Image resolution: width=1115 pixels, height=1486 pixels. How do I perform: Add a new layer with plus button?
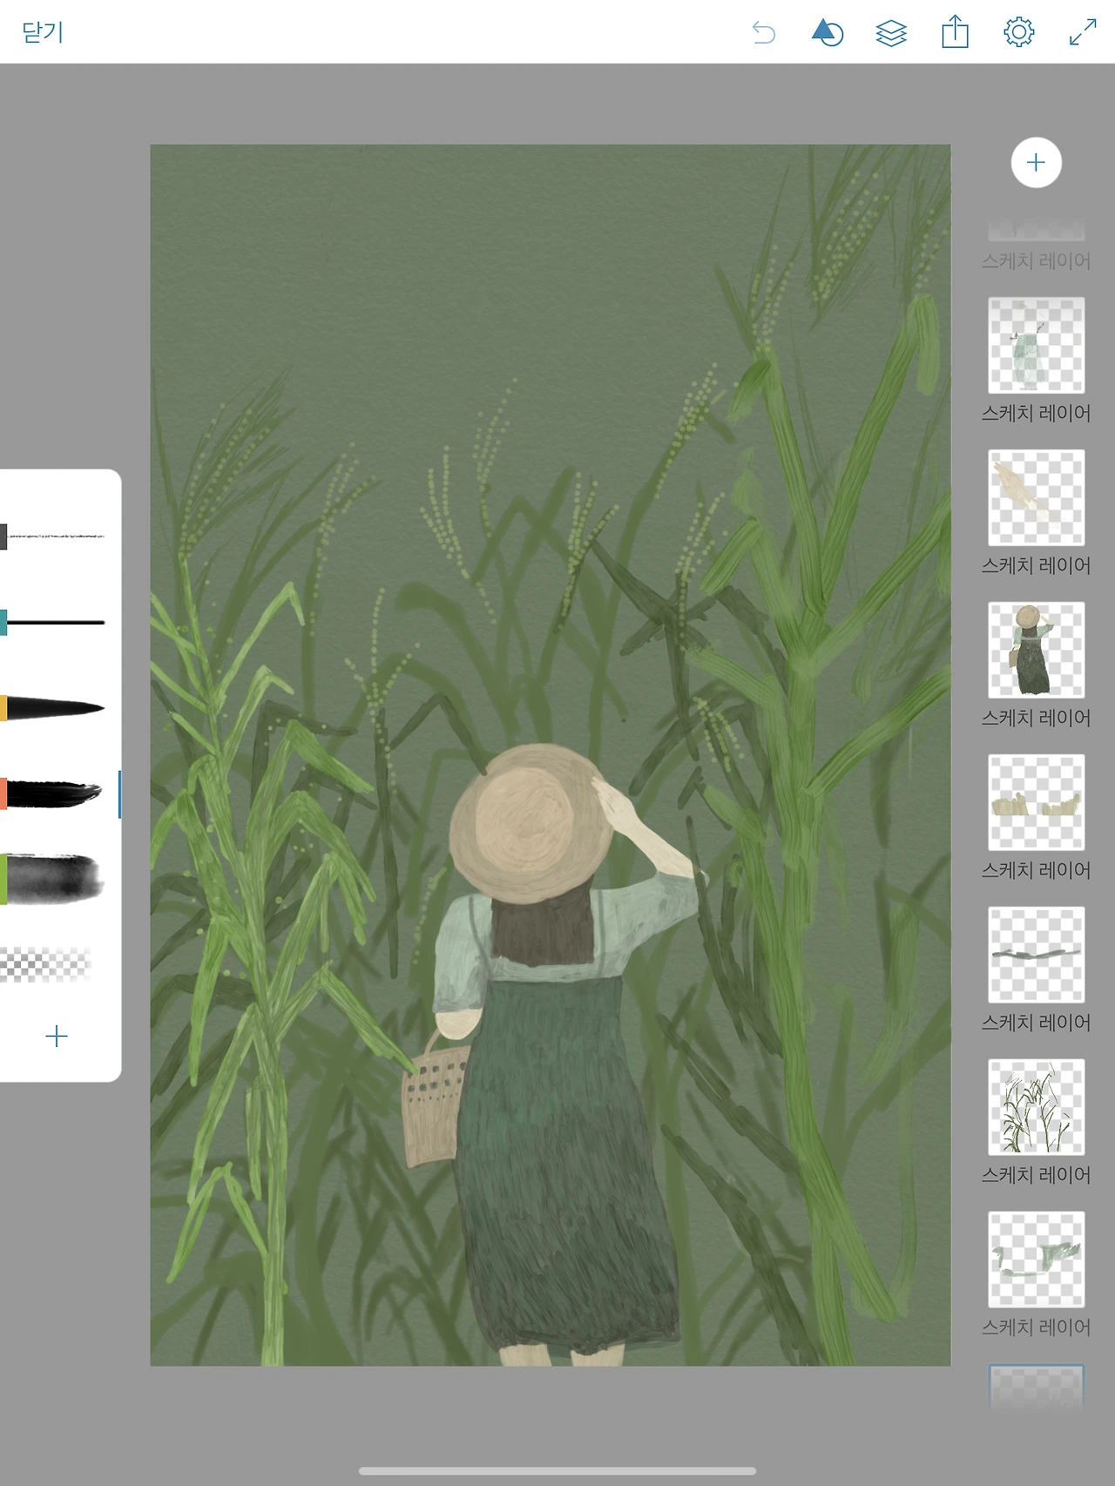coord(1036,162)
